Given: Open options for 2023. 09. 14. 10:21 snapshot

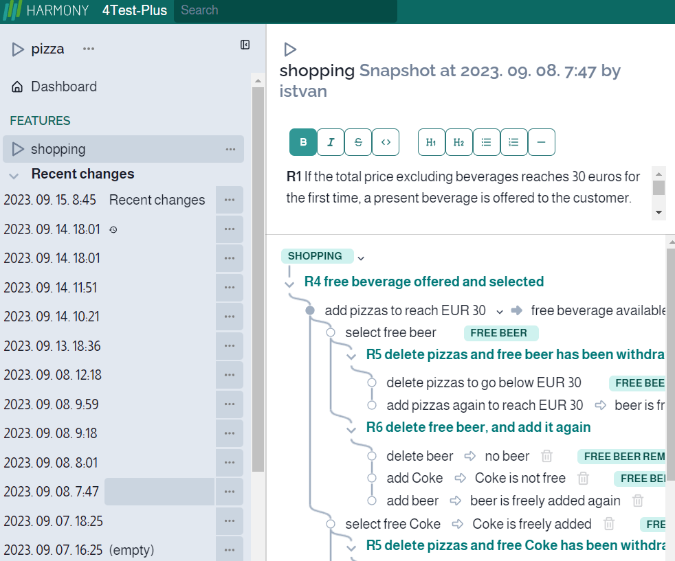Looking at the screenshot, I should [230, 317].
